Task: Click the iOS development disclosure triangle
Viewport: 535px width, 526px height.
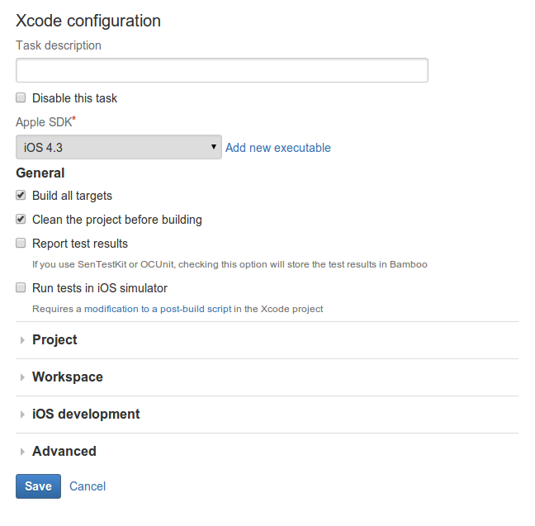Action: pyautogui.click(x=22, y=415)
